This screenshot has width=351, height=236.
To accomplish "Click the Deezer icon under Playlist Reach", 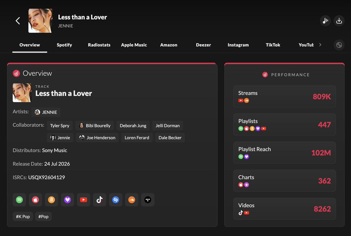I will click(x=247, y=156).
